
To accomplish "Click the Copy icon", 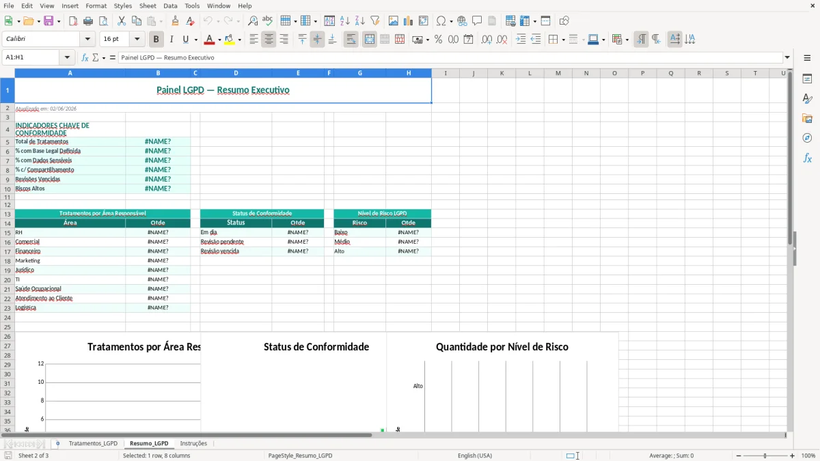I will [x=136, y=21].
